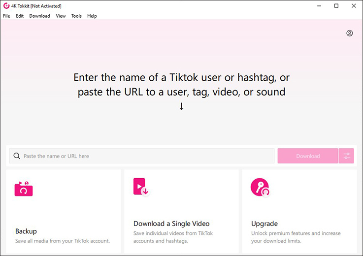Open the Tools menu
Screen dimensions: 363x256
76,16
